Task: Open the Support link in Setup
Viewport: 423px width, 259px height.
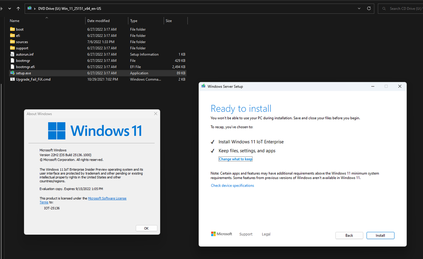Action: [246, 234]
